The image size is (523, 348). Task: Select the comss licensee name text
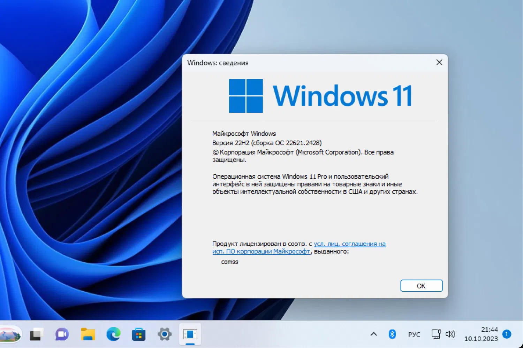[229, 262]
